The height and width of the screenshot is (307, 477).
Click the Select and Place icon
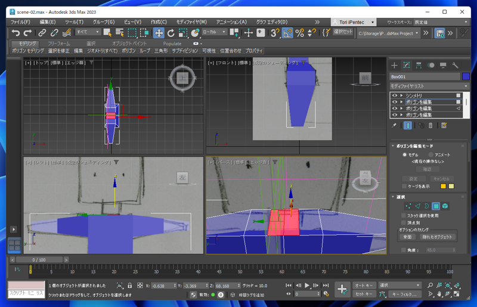[195, 33]
